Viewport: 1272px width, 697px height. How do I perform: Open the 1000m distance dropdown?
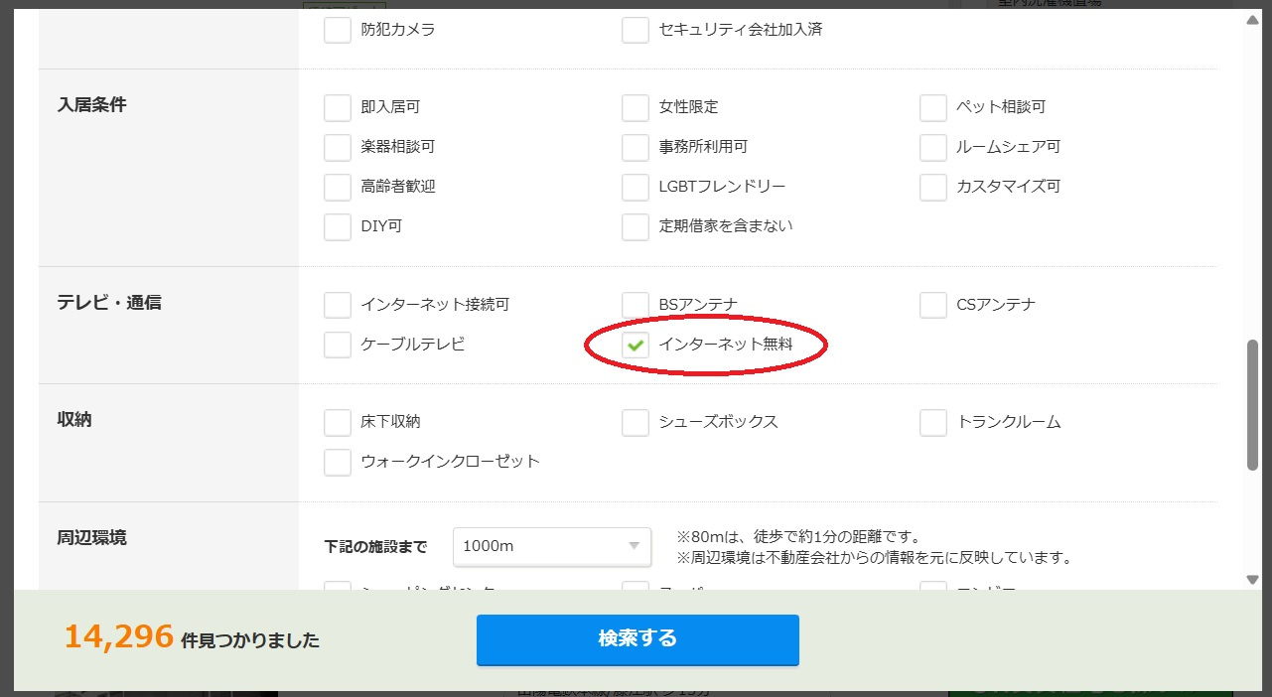[551, 546]
